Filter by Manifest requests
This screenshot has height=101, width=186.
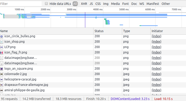point(153,4)
